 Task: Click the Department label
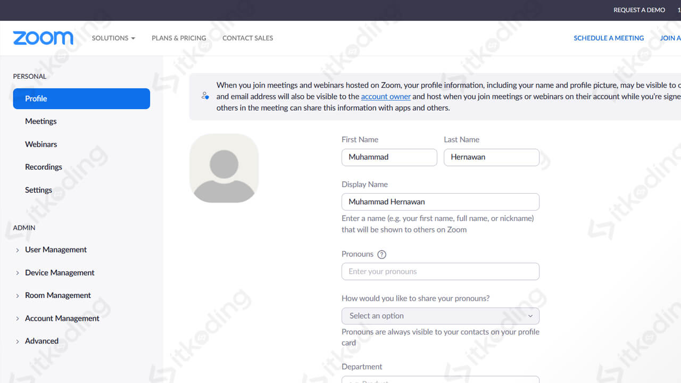pos(362,367)
